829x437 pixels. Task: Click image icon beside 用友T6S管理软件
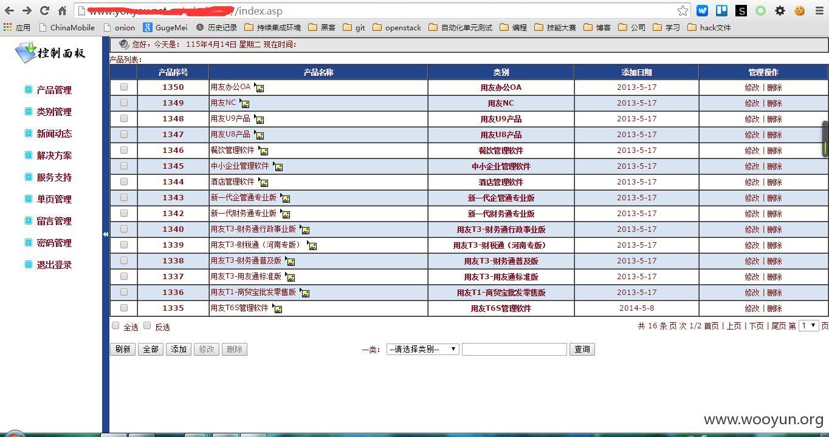(277, 308)
